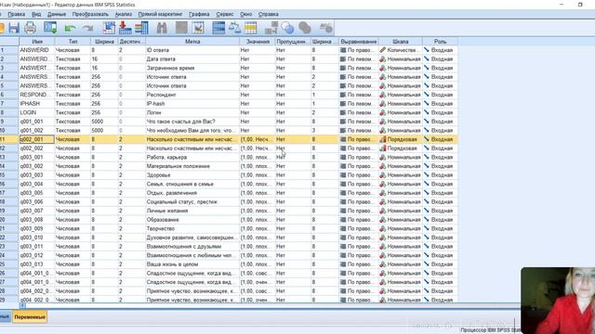Open Use variable sets with blue circles icon
Image resolution: width=595 pixels, height=334 pixels.
[x=287, y=28]
